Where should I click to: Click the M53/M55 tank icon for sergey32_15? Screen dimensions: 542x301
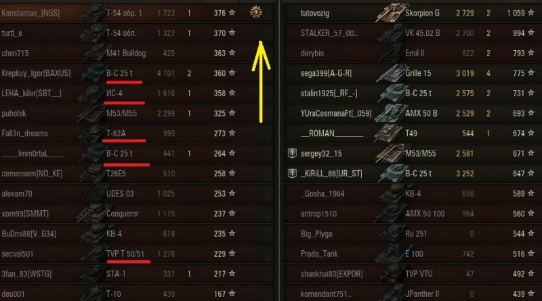tap(391, 154)
